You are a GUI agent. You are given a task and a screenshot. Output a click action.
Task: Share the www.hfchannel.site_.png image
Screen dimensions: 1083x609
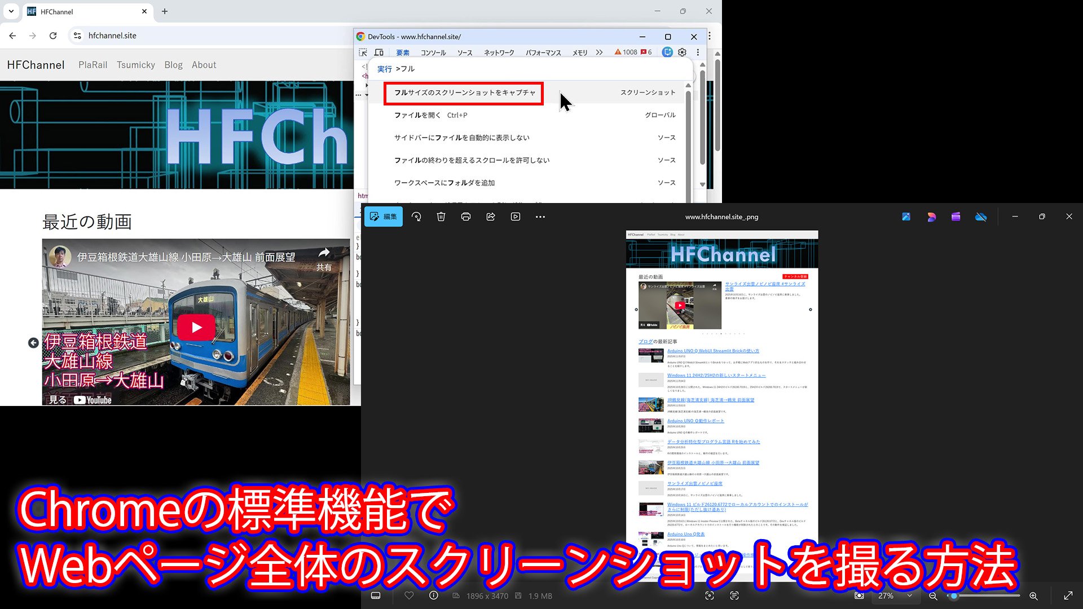coord(491,217)
